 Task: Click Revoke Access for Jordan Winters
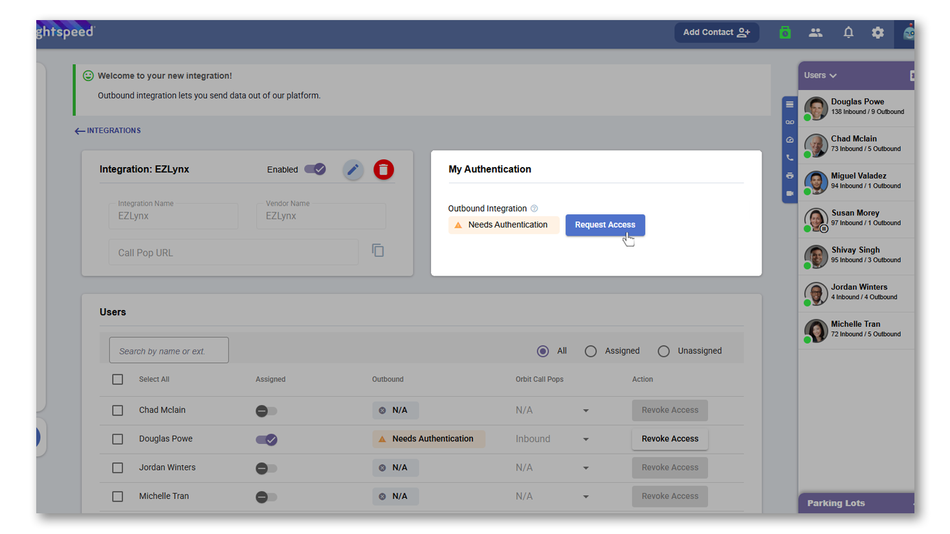(x=670, y=467)
